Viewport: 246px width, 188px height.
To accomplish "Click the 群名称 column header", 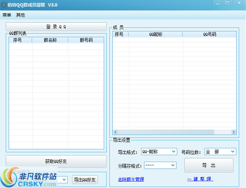I will point(50,40).
